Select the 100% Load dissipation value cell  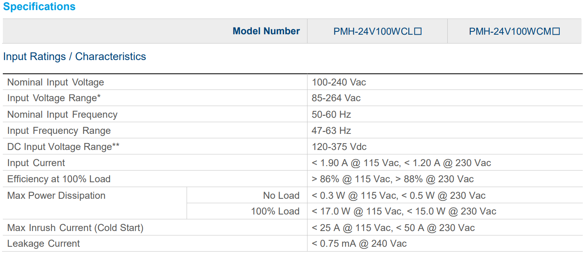(404, 211)
